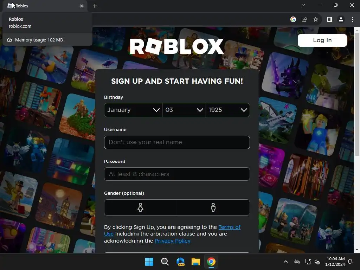Open File Explorer from taskbar
Viewport: 360px width, 270px height.
[196, 262]
